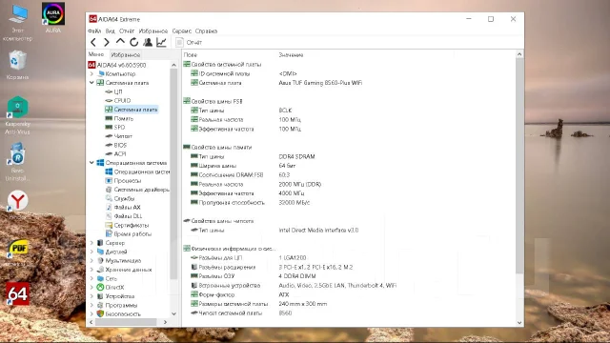The image size is (610, 343).
Task: Open the Справка menu
Action: [x=206, y=30]
